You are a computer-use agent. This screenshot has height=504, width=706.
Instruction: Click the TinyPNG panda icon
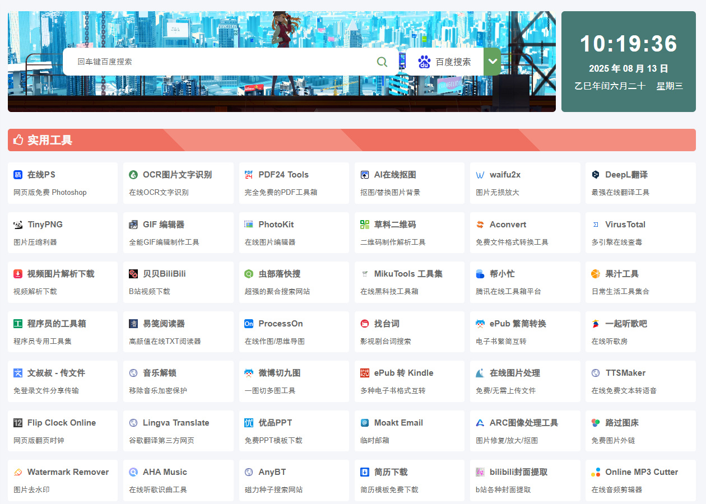pyautogui.click(x=18, y=225)
